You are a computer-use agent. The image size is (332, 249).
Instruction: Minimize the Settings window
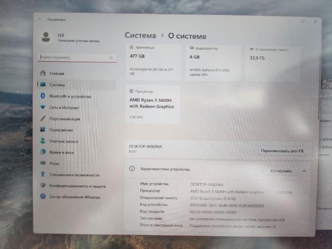coord(290,21)
